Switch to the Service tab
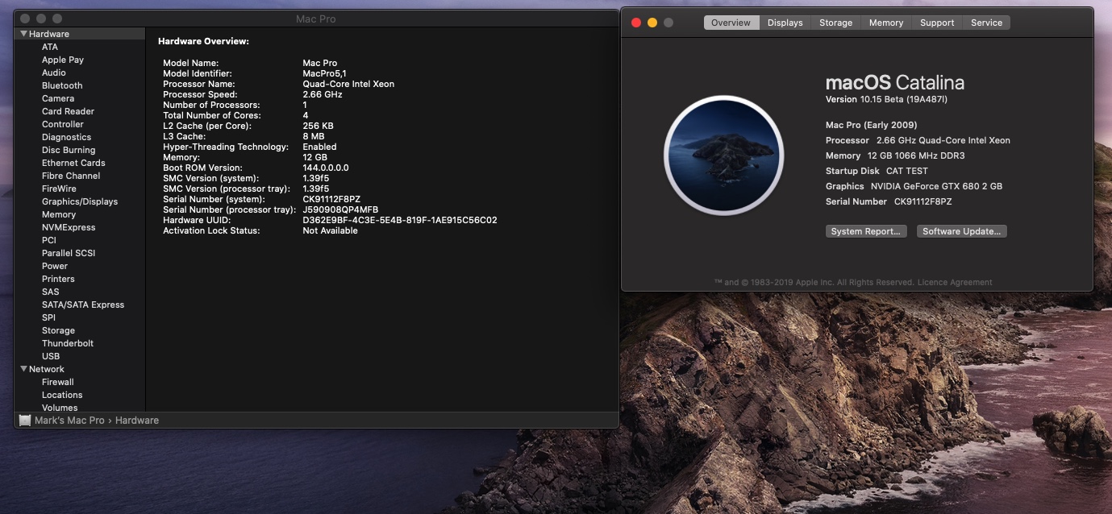Screen dimensions: 1112x514 click(x=986, y=23)
